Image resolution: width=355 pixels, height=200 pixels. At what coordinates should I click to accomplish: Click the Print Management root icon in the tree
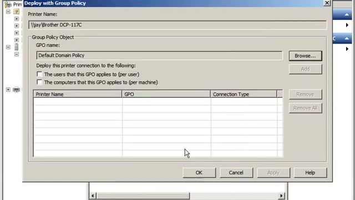tap(8, 4)
